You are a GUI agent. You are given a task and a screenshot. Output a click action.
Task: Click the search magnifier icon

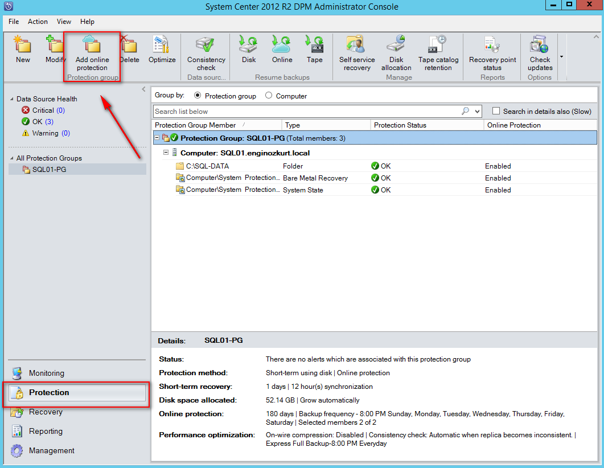(x=465, y=111)
